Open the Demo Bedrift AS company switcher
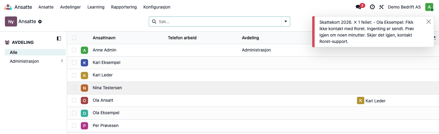This screenshot has height=134, width=439. click(x=404, y=7)
